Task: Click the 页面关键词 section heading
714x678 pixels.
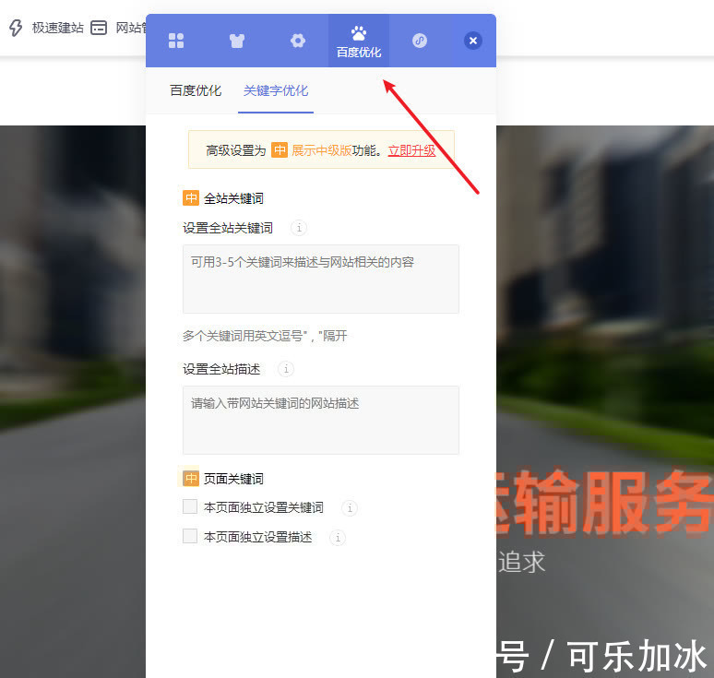Action: click(x=233, y=479)
